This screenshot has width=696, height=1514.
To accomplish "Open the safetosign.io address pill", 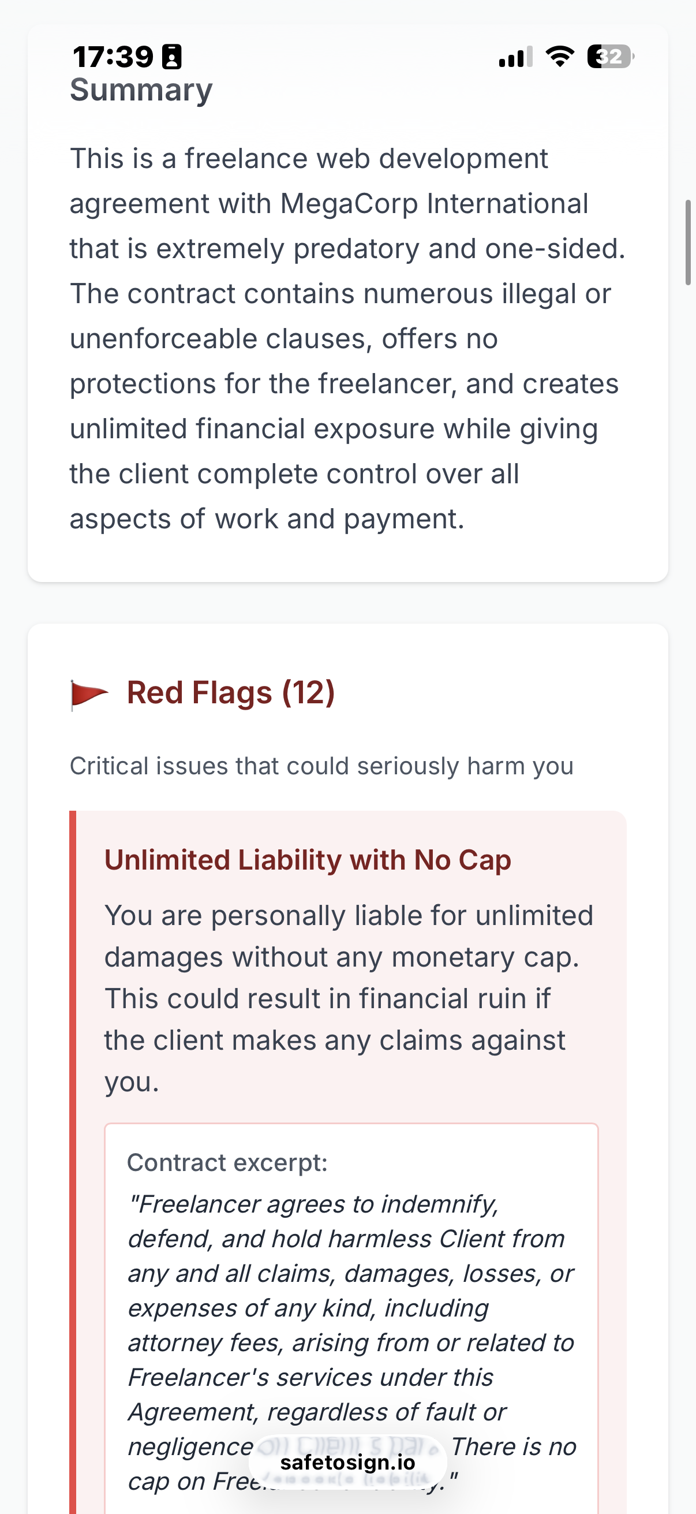I will tap(347, 1462).
